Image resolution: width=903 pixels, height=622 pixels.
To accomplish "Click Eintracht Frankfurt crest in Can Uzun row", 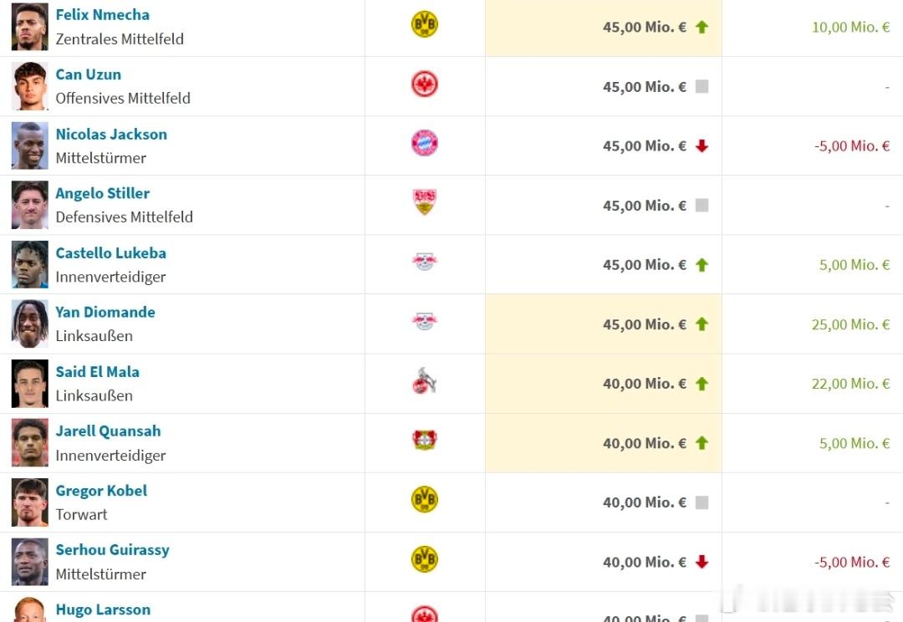I will [425, 84].
